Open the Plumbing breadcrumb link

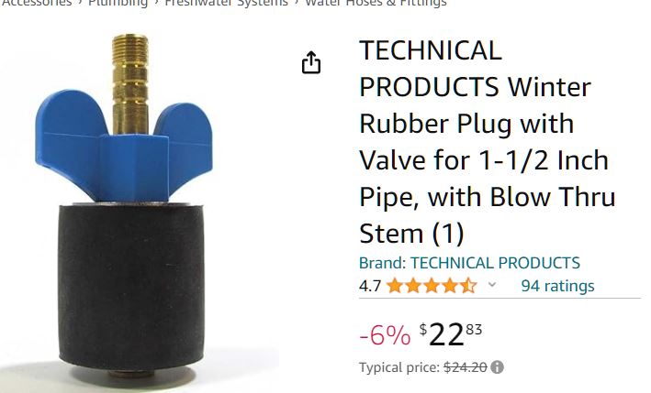[x=118, y=3]
